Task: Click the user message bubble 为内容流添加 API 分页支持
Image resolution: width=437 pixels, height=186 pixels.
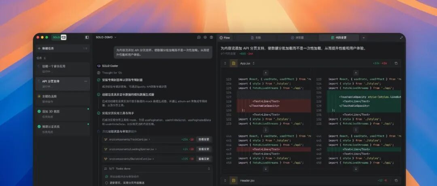Action: (x=163, y=52)
